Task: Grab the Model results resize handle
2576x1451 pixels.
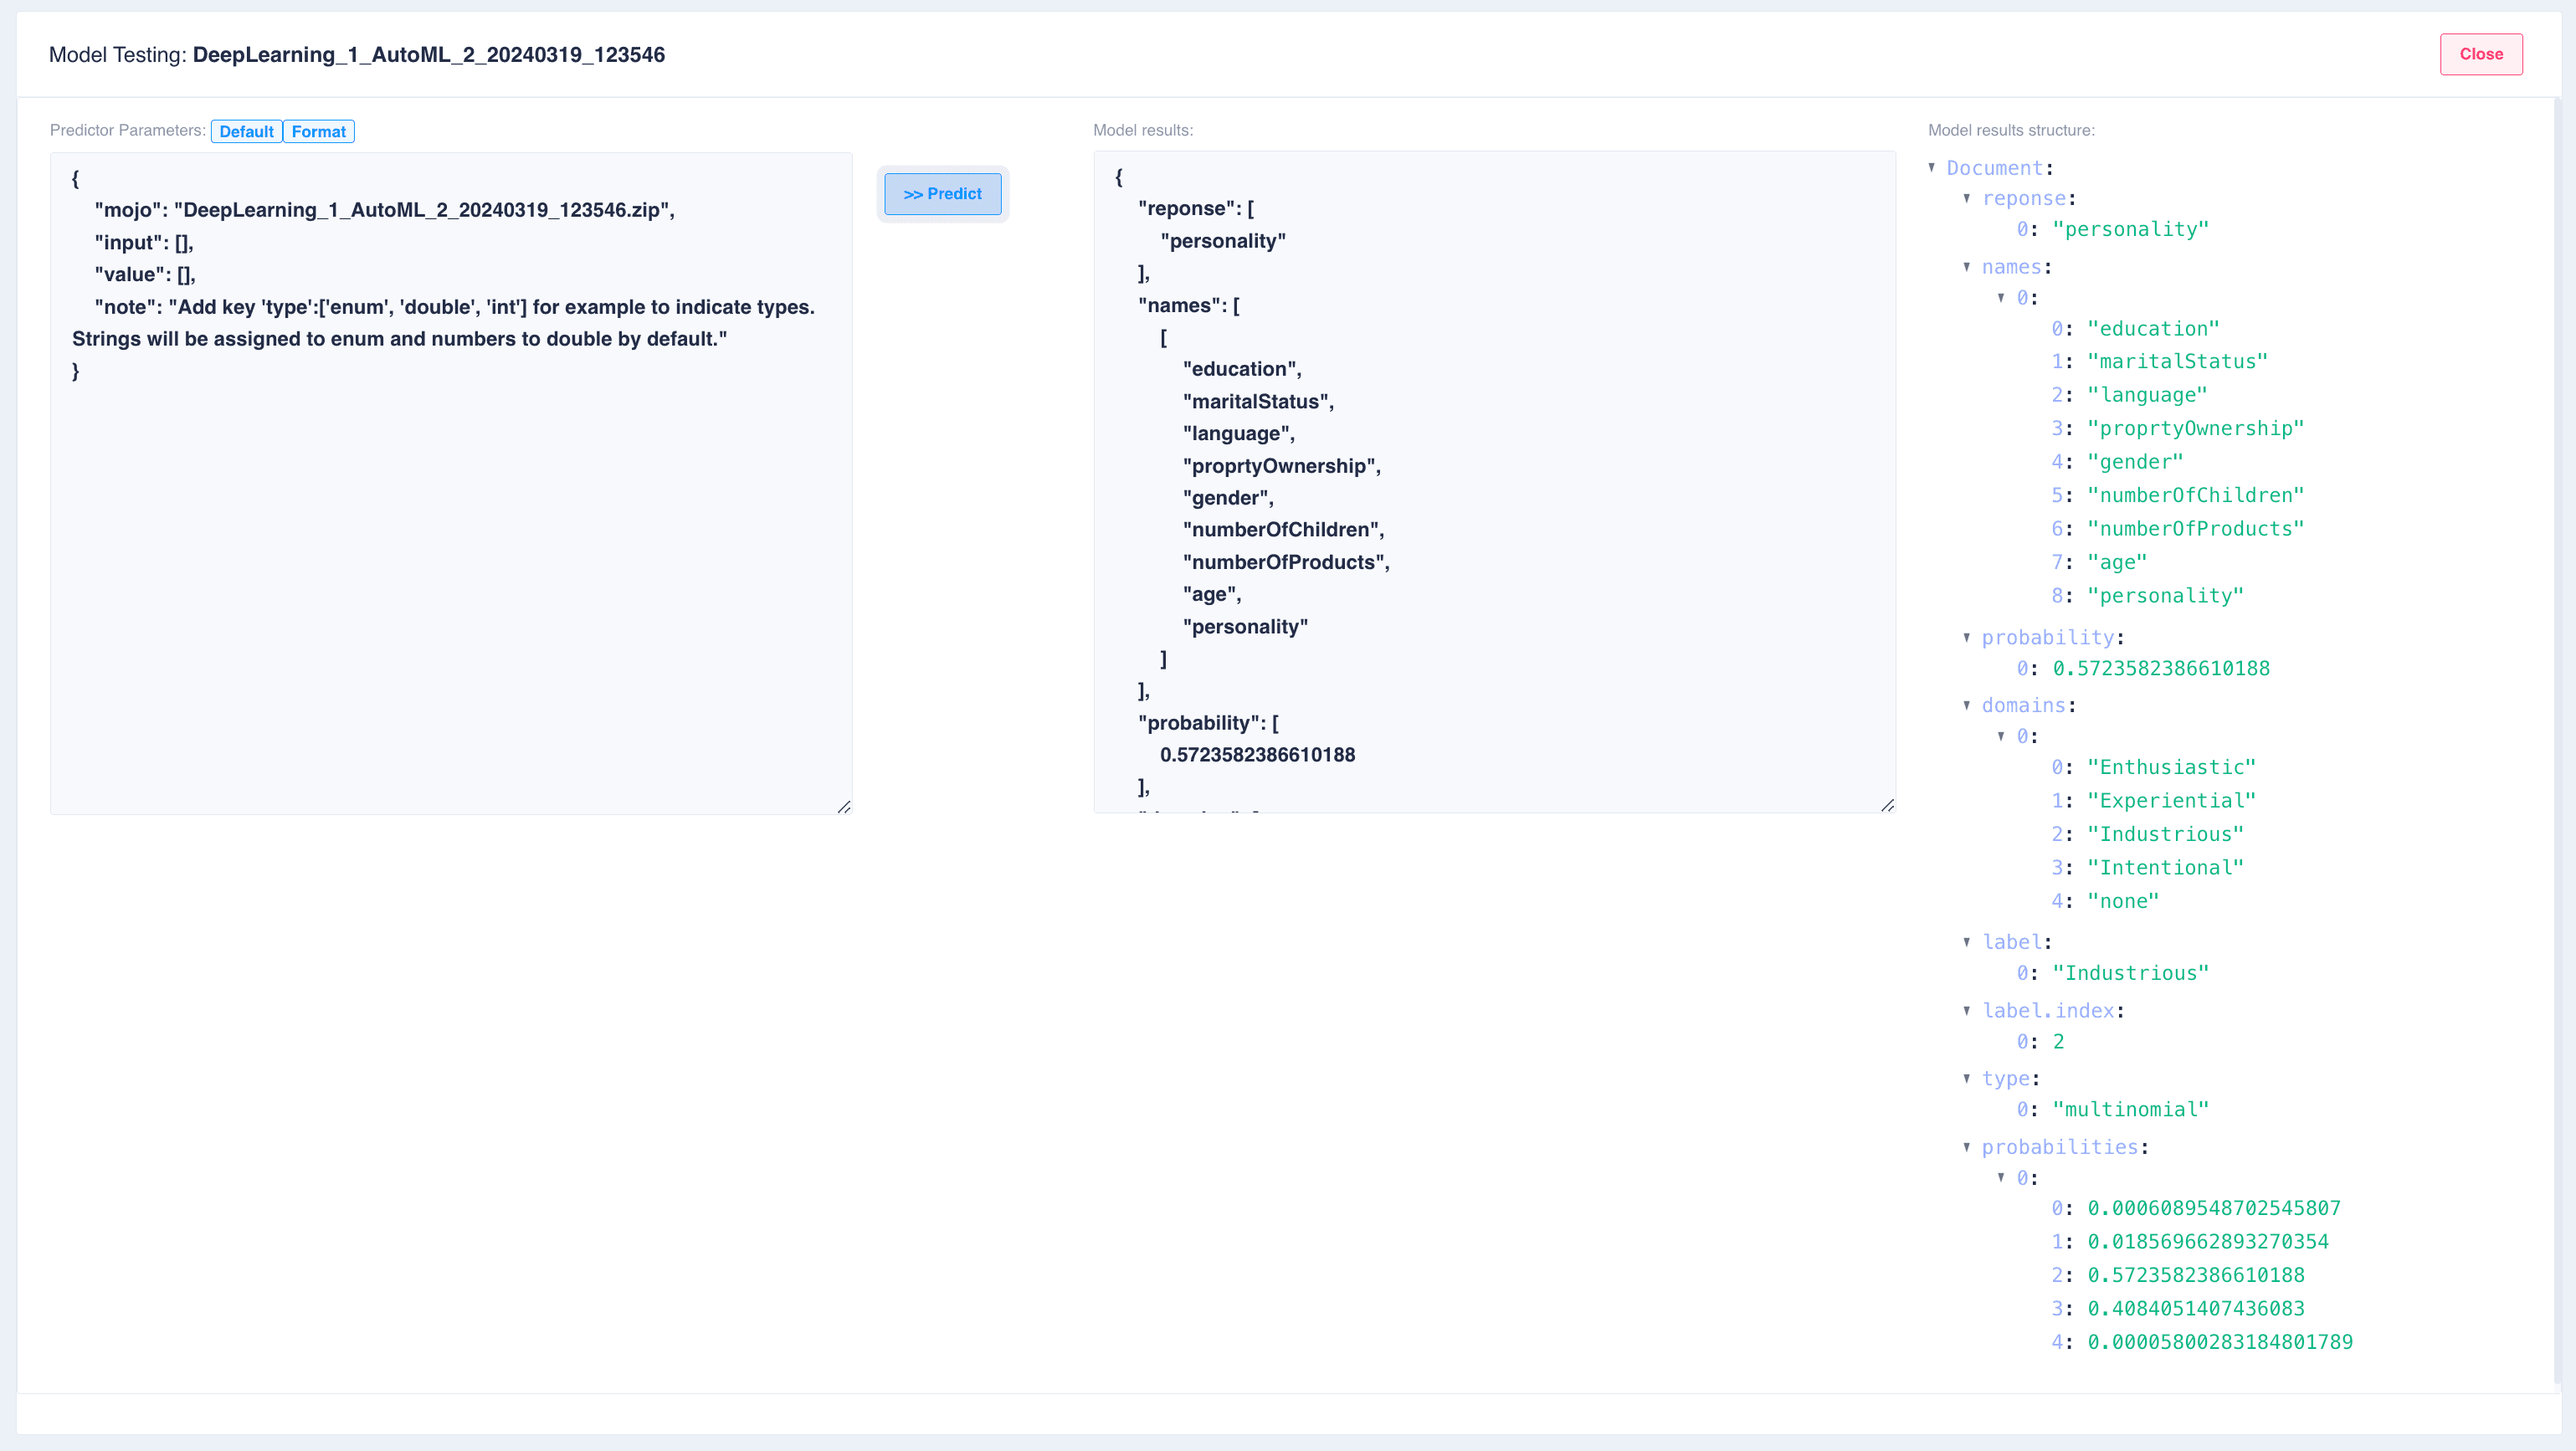Action: pyautogui.click(x=1887, y=805)
